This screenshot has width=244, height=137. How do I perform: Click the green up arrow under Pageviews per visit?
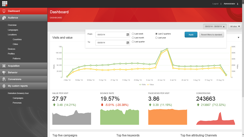pos(150,105)
